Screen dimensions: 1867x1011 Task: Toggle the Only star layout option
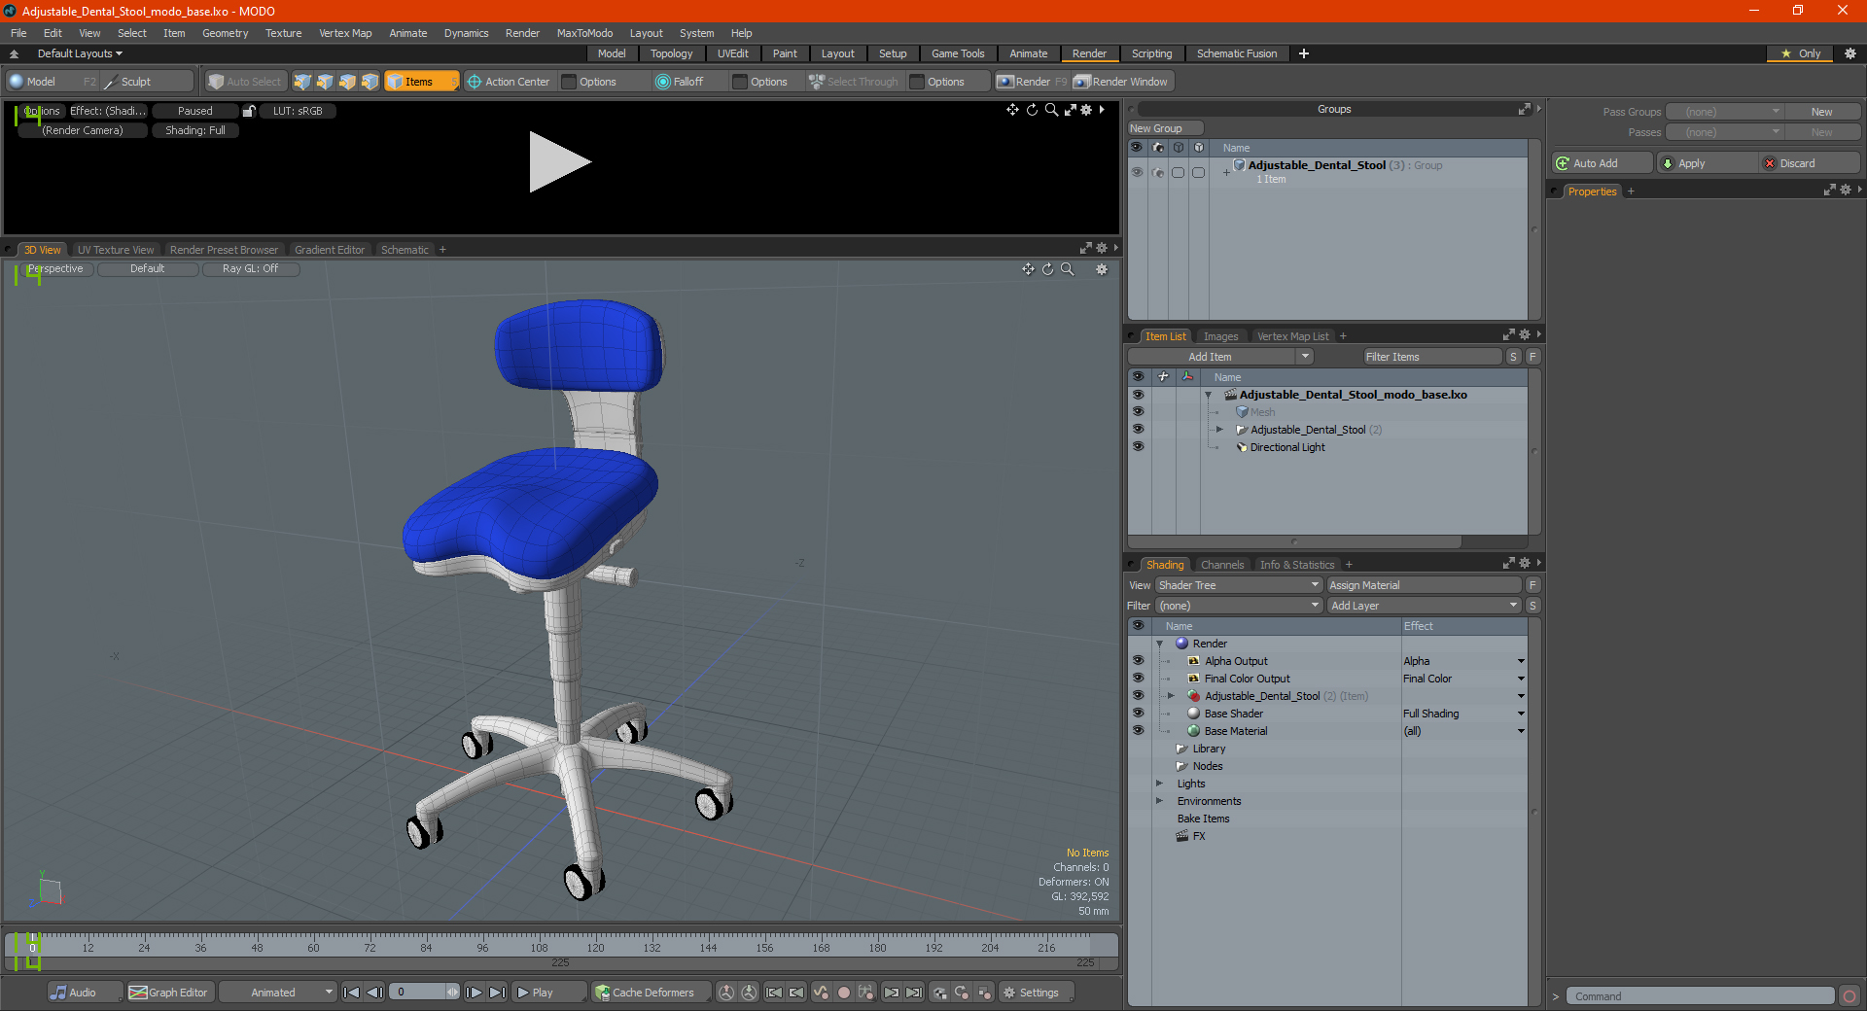(1800, 53)
